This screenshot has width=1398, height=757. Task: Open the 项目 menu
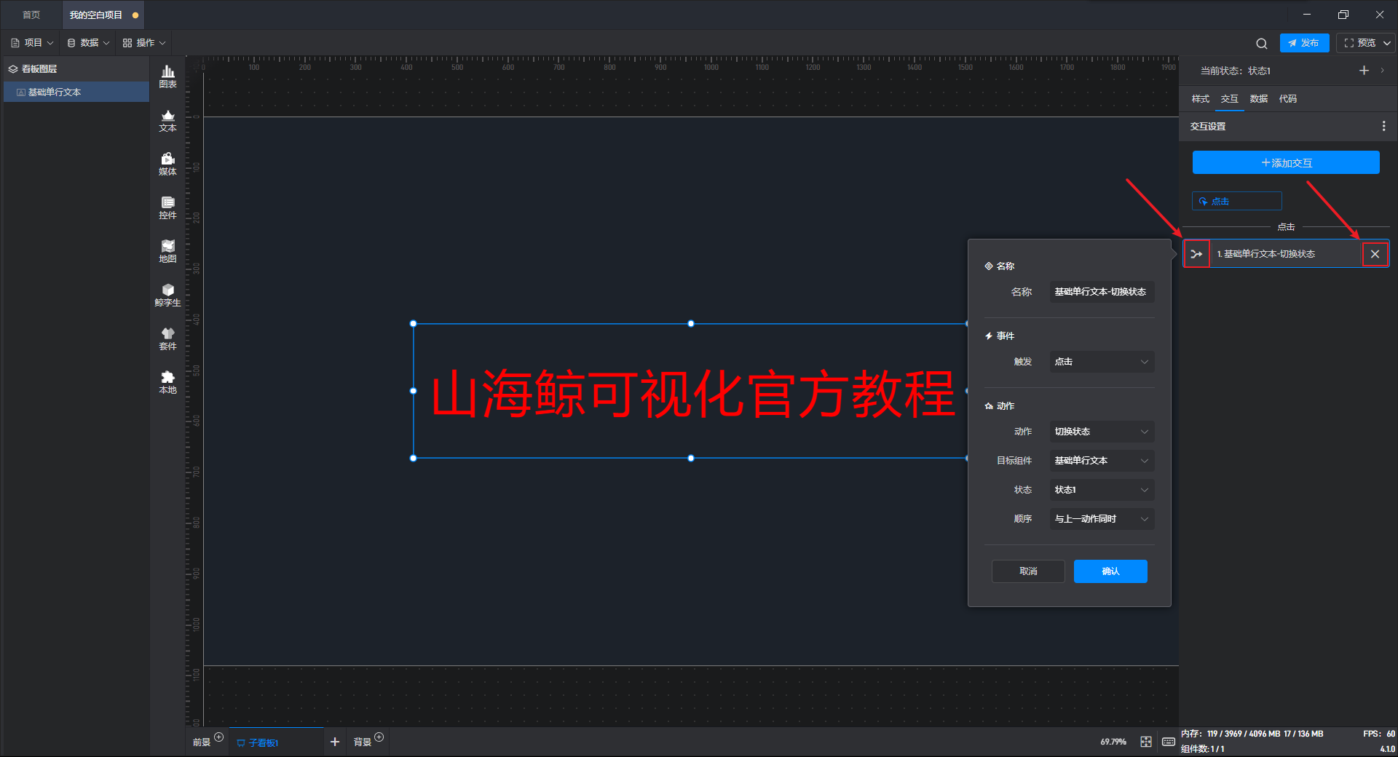(x=33, y=43)
